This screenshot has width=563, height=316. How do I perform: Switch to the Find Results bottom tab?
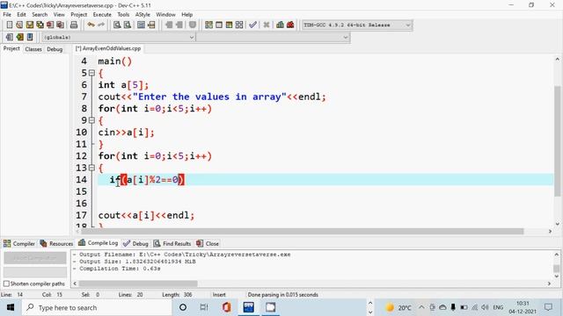point(172,243)
